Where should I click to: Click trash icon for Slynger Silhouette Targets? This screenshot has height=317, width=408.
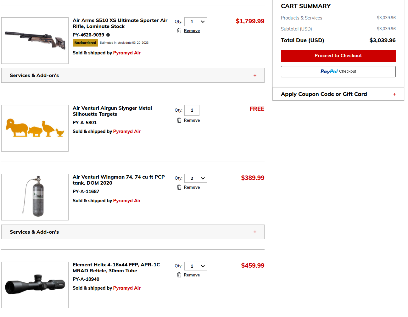coord(179,120)
